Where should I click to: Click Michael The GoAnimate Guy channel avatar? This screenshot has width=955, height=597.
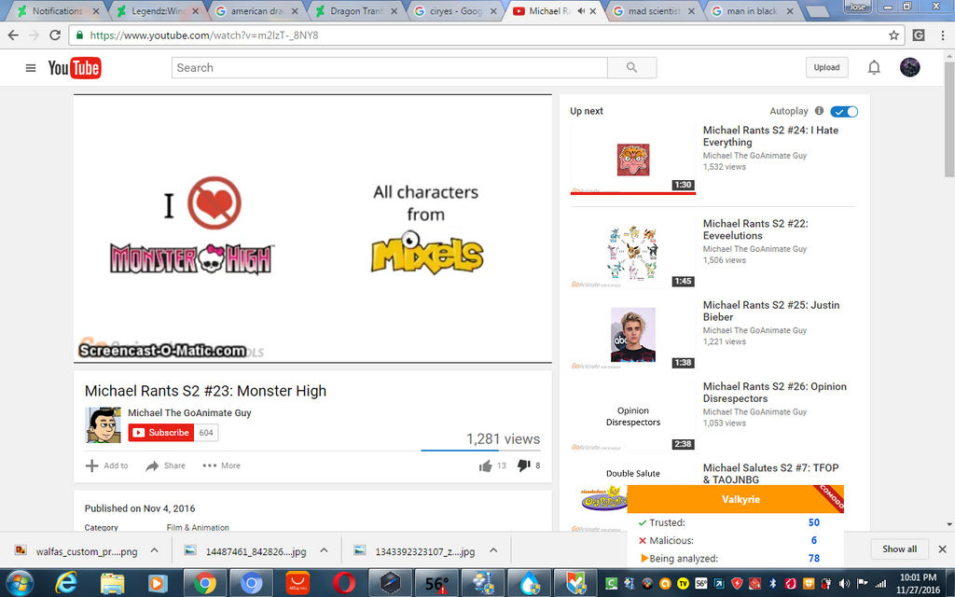pos(103,425)
